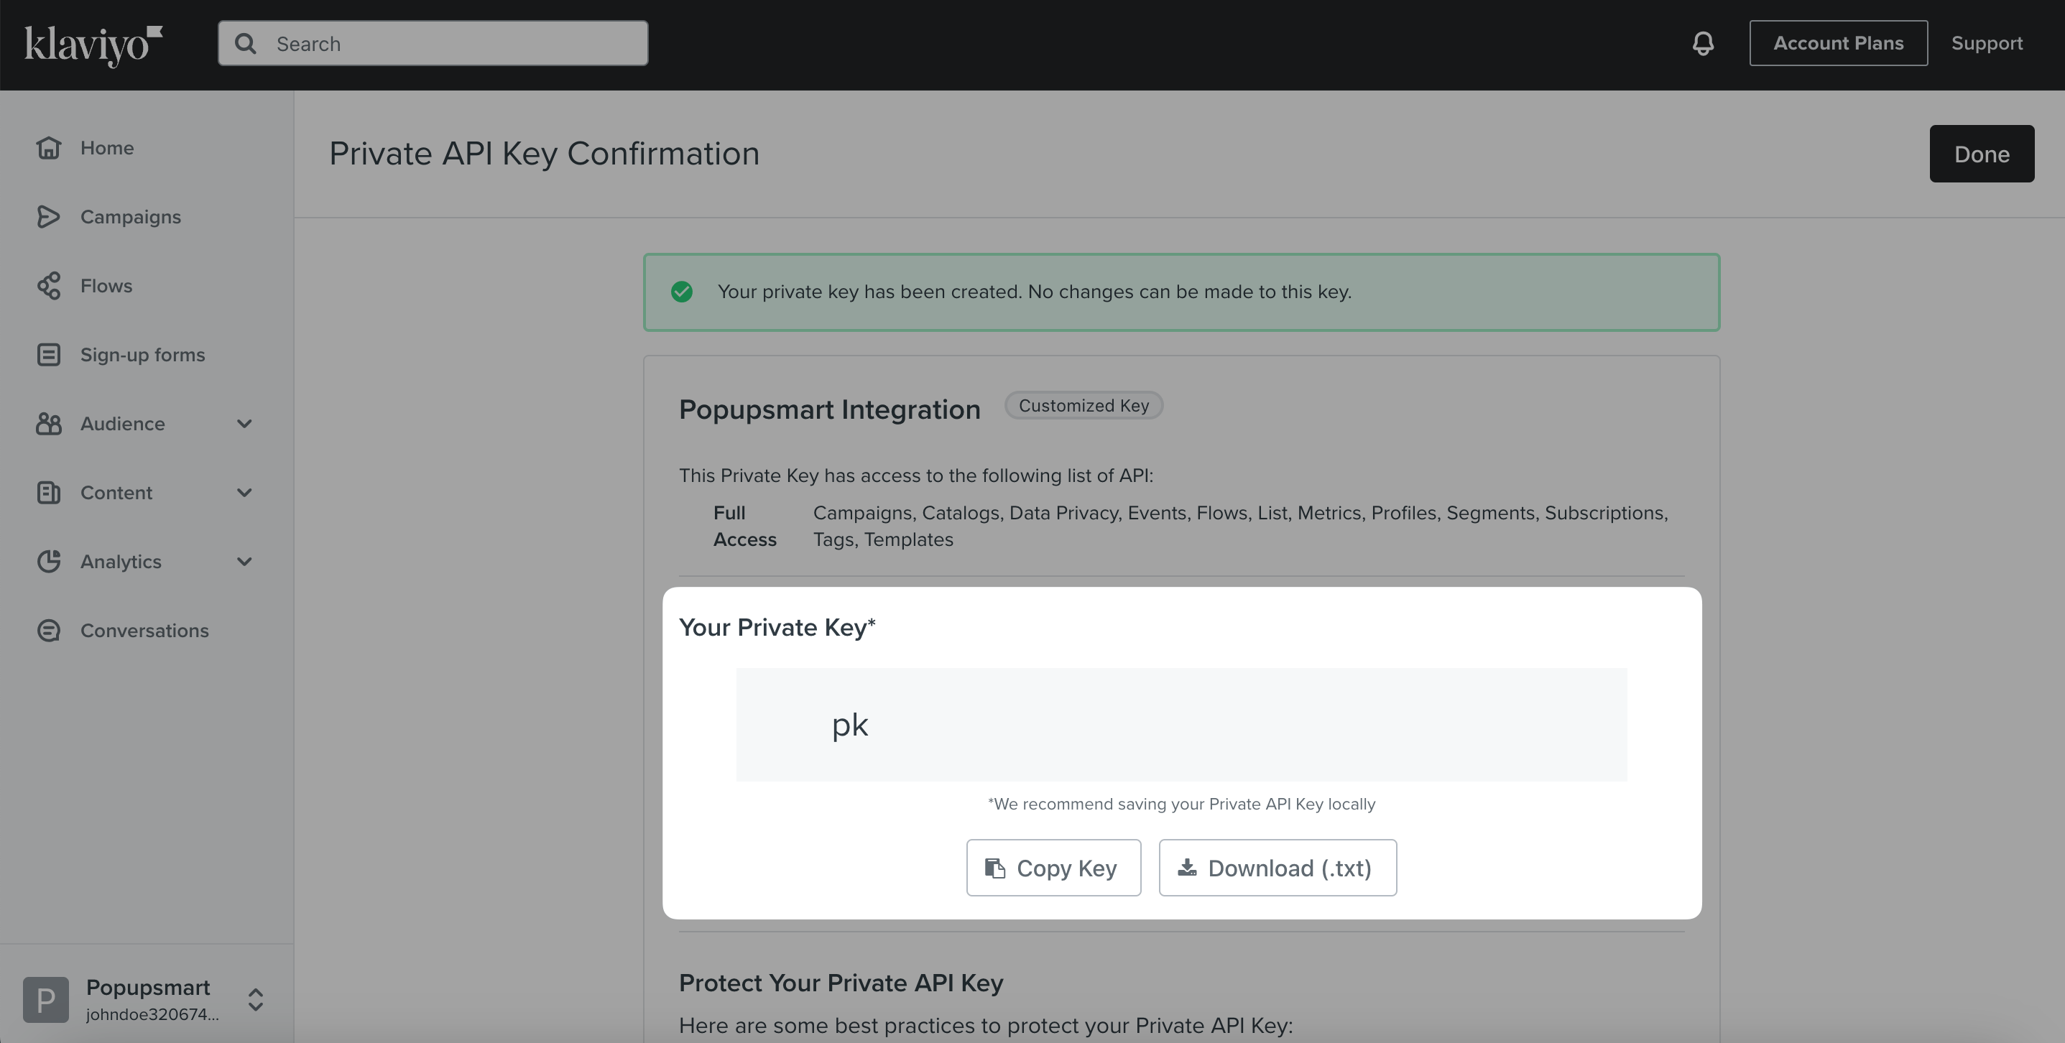Click the notification bell icon
Image resolution: width=2065 pixels, height=1043 pixels.
(x=1701, y=41)
